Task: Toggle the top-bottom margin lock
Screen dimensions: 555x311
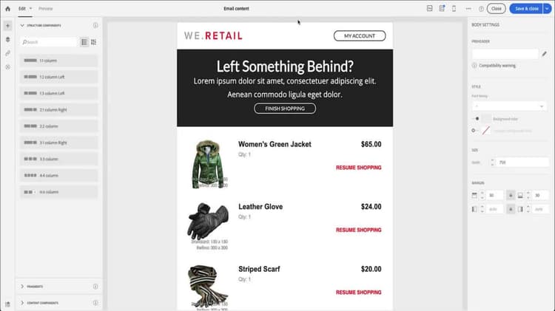Action: 511,195
